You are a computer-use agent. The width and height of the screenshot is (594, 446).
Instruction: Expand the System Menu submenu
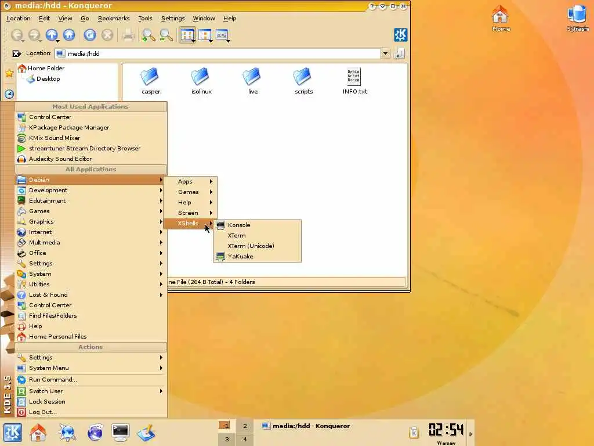(x=90, y=368)
